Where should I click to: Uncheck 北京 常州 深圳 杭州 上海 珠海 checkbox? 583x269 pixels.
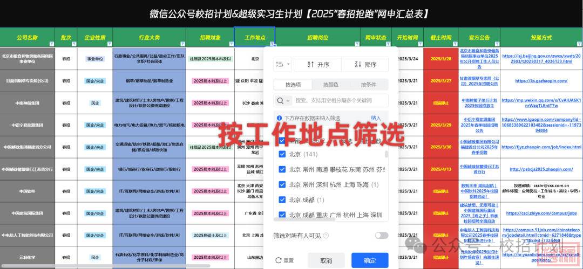point(282,185)
